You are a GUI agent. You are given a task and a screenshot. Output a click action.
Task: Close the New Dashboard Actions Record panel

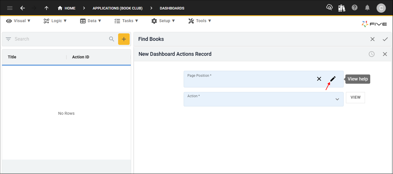(x=385, y=54)
